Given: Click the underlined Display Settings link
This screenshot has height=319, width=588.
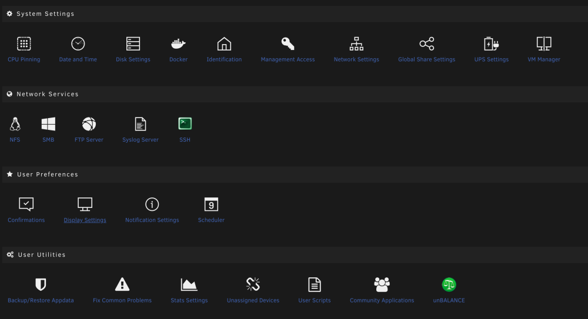Looking at the screenshot, I should pos(85,220).
